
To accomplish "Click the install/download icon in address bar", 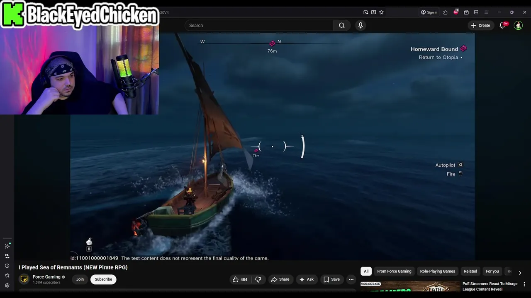I will pyautogui.click(x=373, y=12).
